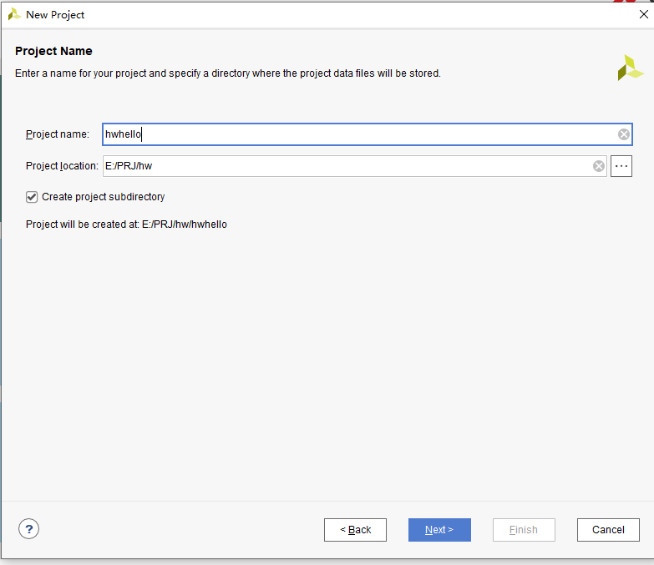Close the New Project dialog
The height and width of the screenshot is (565, 654).
644,14
